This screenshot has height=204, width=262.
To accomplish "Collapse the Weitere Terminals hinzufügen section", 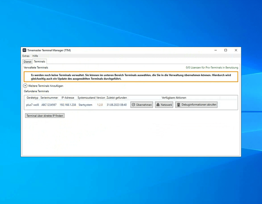I will pos(25,86).
